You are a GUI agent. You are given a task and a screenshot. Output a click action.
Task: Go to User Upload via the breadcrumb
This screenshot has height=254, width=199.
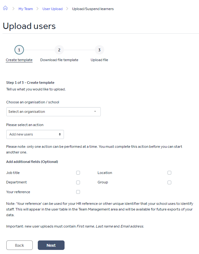tap(53, 9)
